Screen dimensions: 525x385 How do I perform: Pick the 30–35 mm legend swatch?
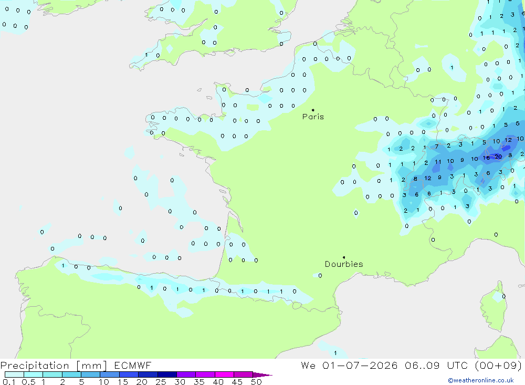point(186,374)
